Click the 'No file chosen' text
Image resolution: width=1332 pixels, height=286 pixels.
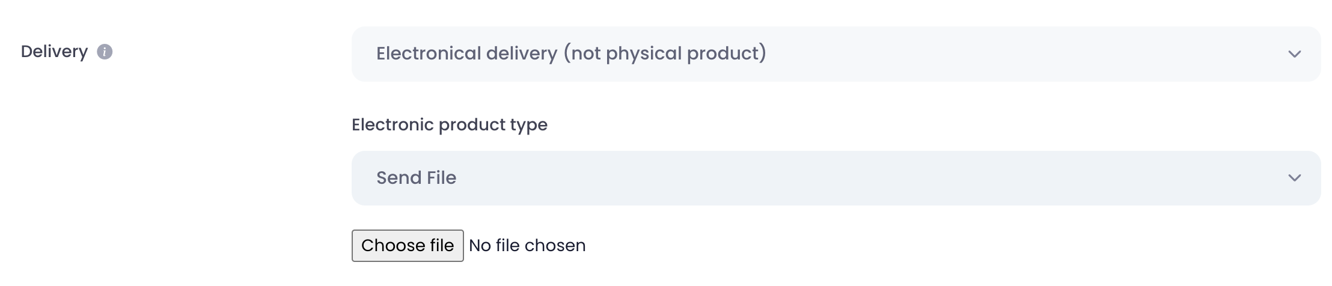(x=527, y=246)
